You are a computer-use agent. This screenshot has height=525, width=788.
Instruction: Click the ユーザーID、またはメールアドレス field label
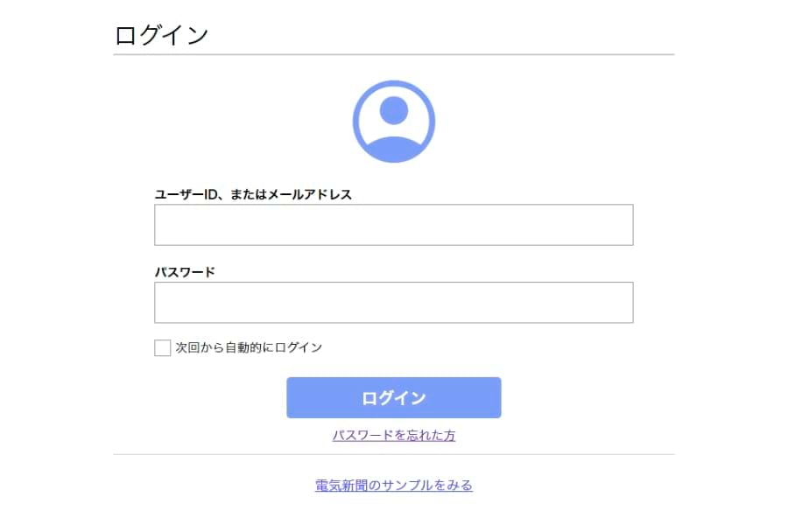tap(253, 194)
